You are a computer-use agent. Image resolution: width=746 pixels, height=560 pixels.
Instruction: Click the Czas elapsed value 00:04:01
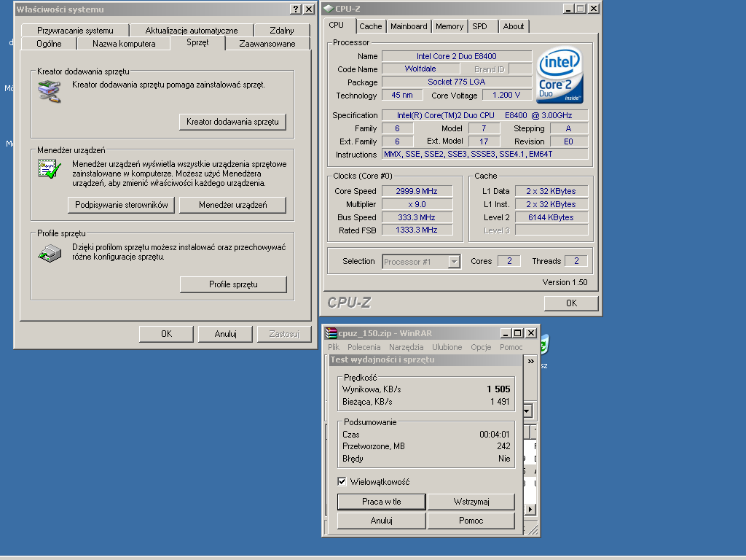(495, 435)
